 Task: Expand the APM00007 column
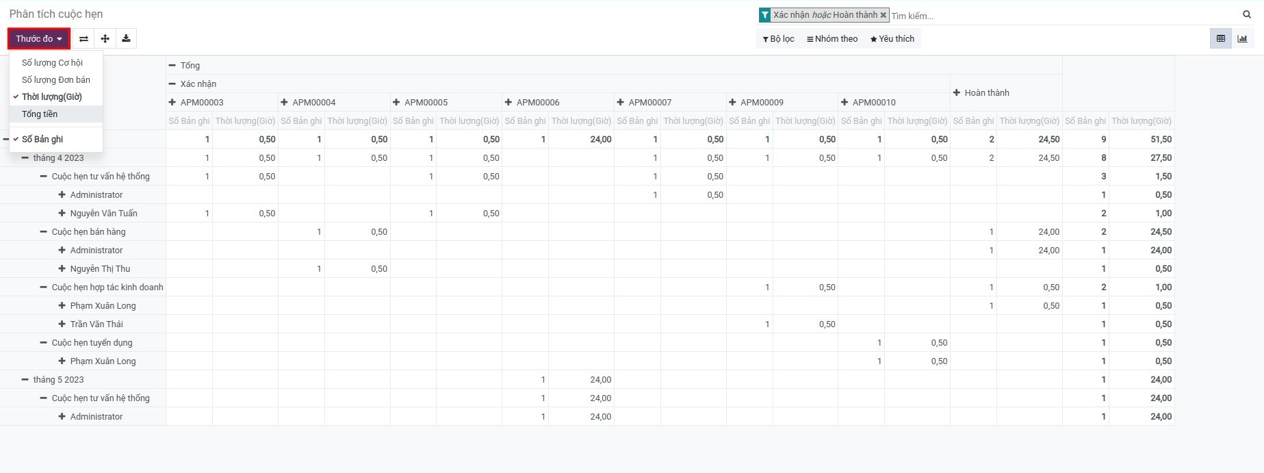coord(644,103)
